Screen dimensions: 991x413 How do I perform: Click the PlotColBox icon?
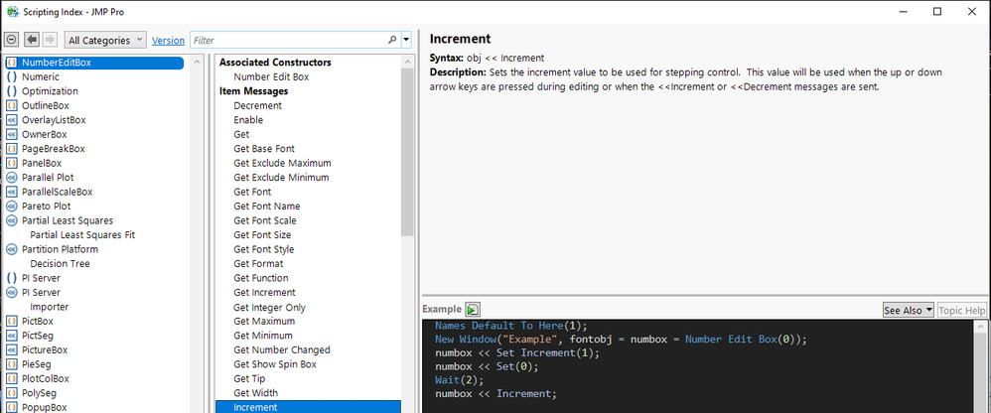[11, 378]
